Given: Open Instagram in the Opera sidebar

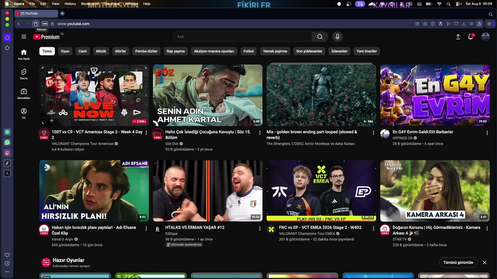Looking at the screenshot, I should click(7, 153).
